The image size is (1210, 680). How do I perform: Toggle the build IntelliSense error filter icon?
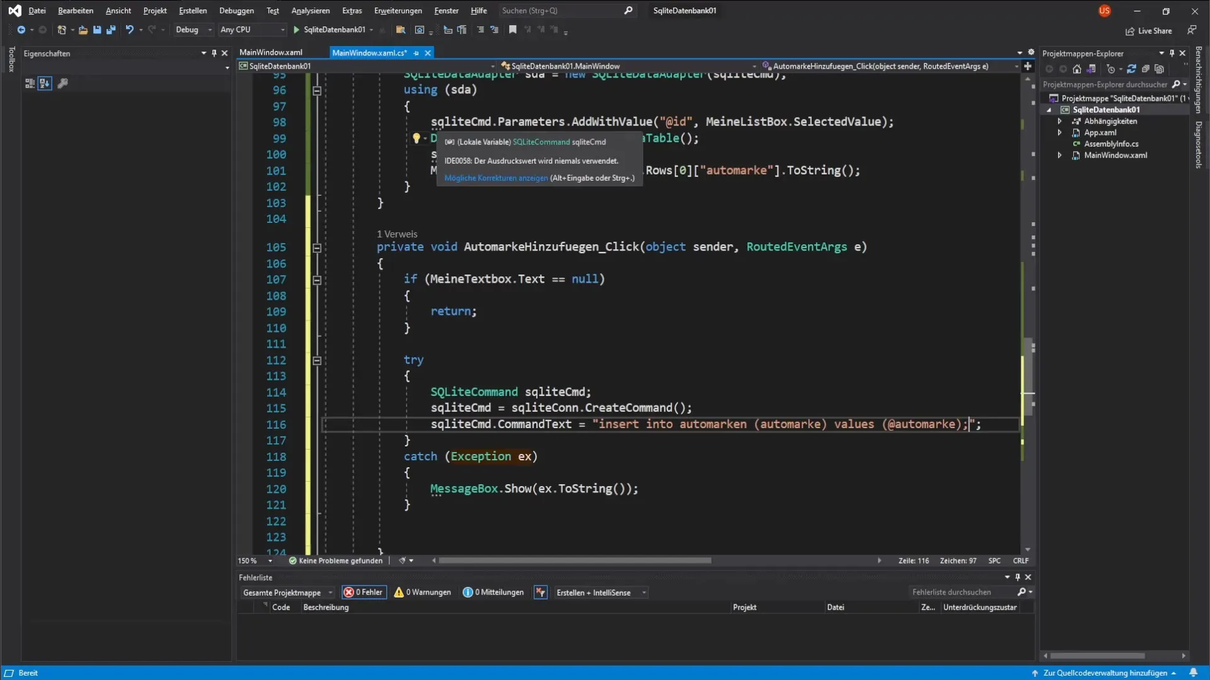click(540, 592)
